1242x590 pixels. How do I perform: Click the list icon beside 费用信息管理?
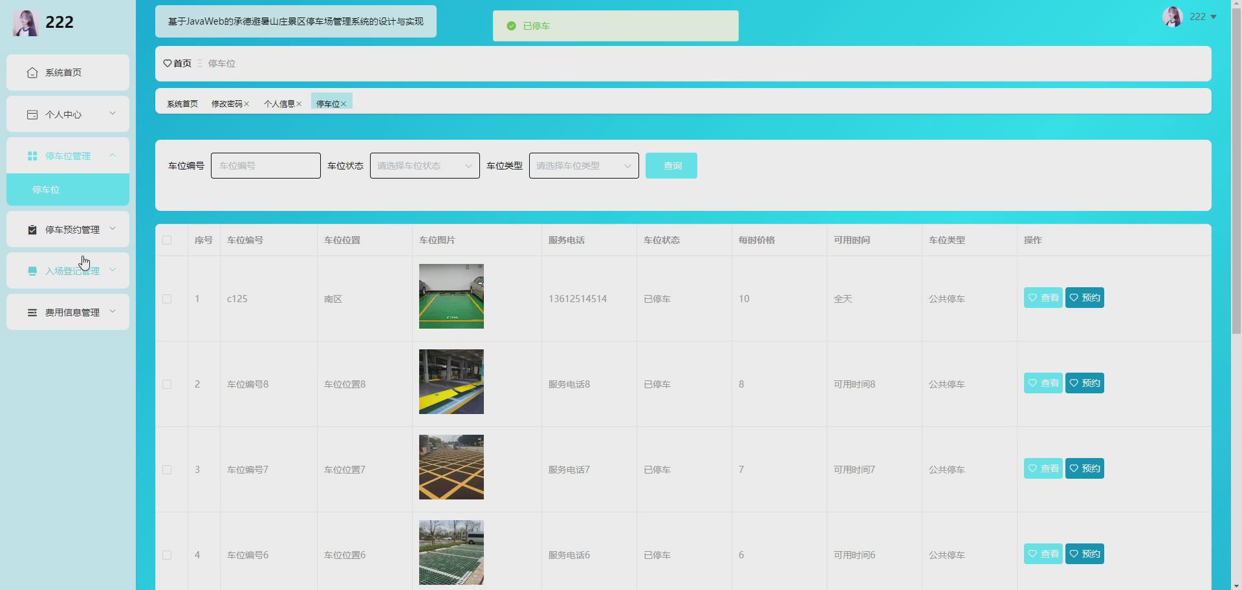(x=32, y=312)
